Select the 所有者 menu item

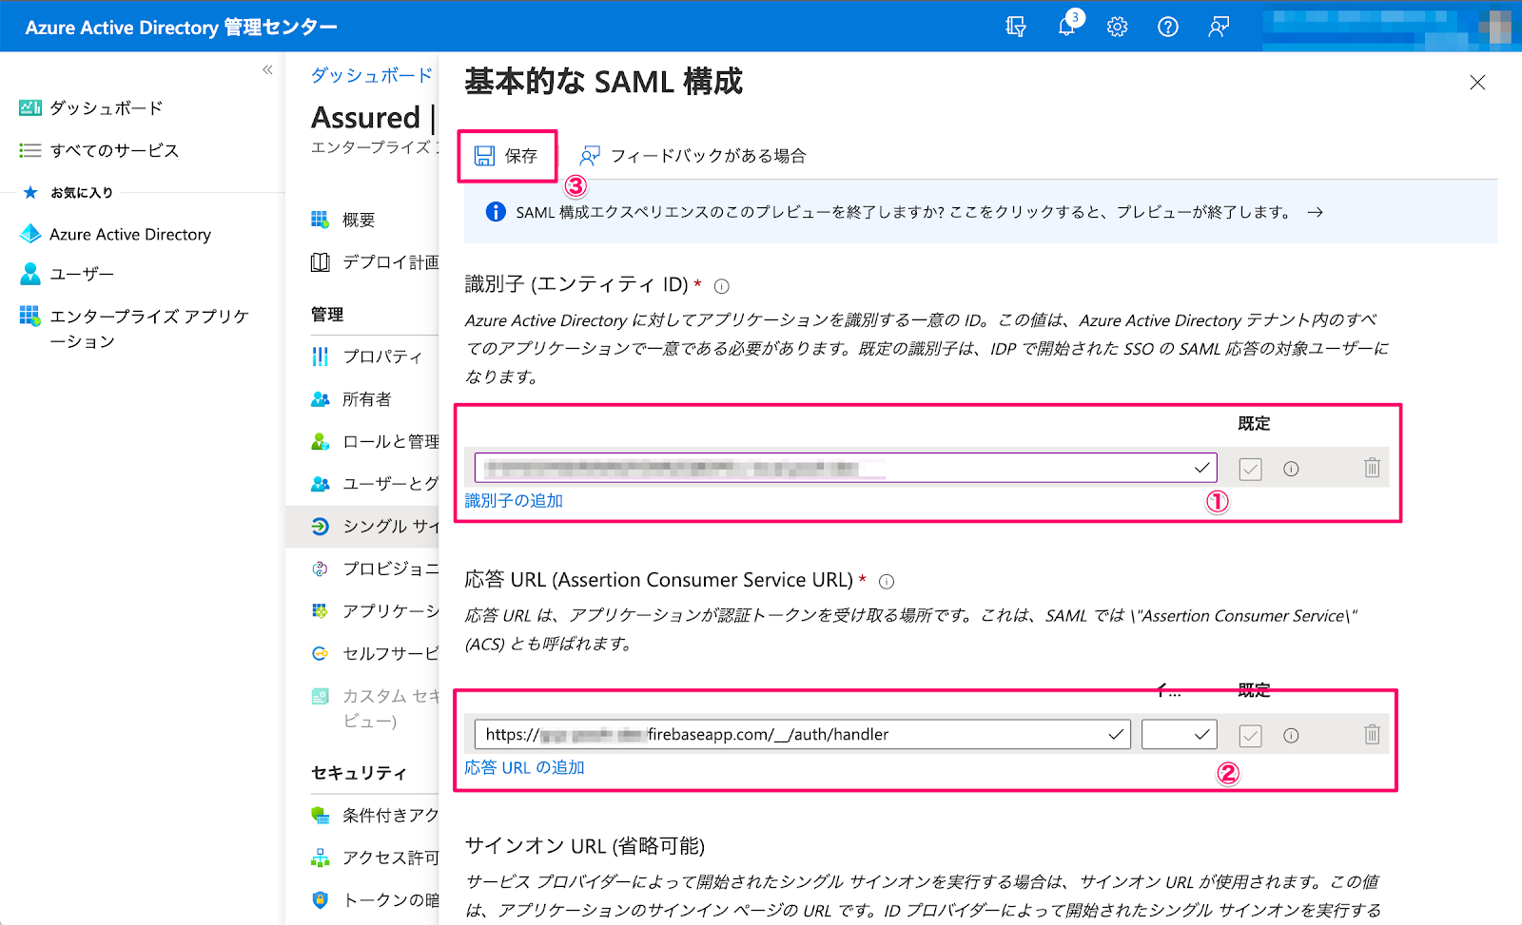point(352,399)
